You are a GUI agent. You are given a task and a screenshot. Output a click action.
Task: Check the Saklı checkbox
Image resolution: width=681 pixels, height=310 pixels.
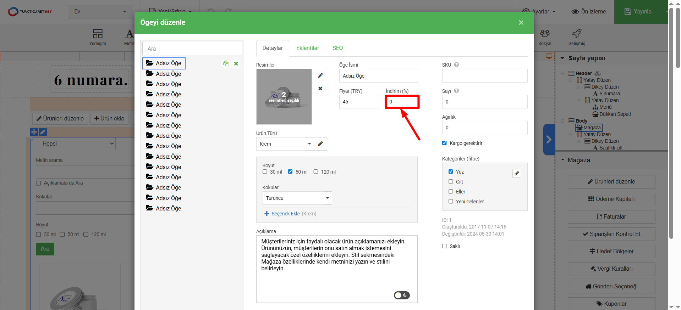(x=444, y=246)
